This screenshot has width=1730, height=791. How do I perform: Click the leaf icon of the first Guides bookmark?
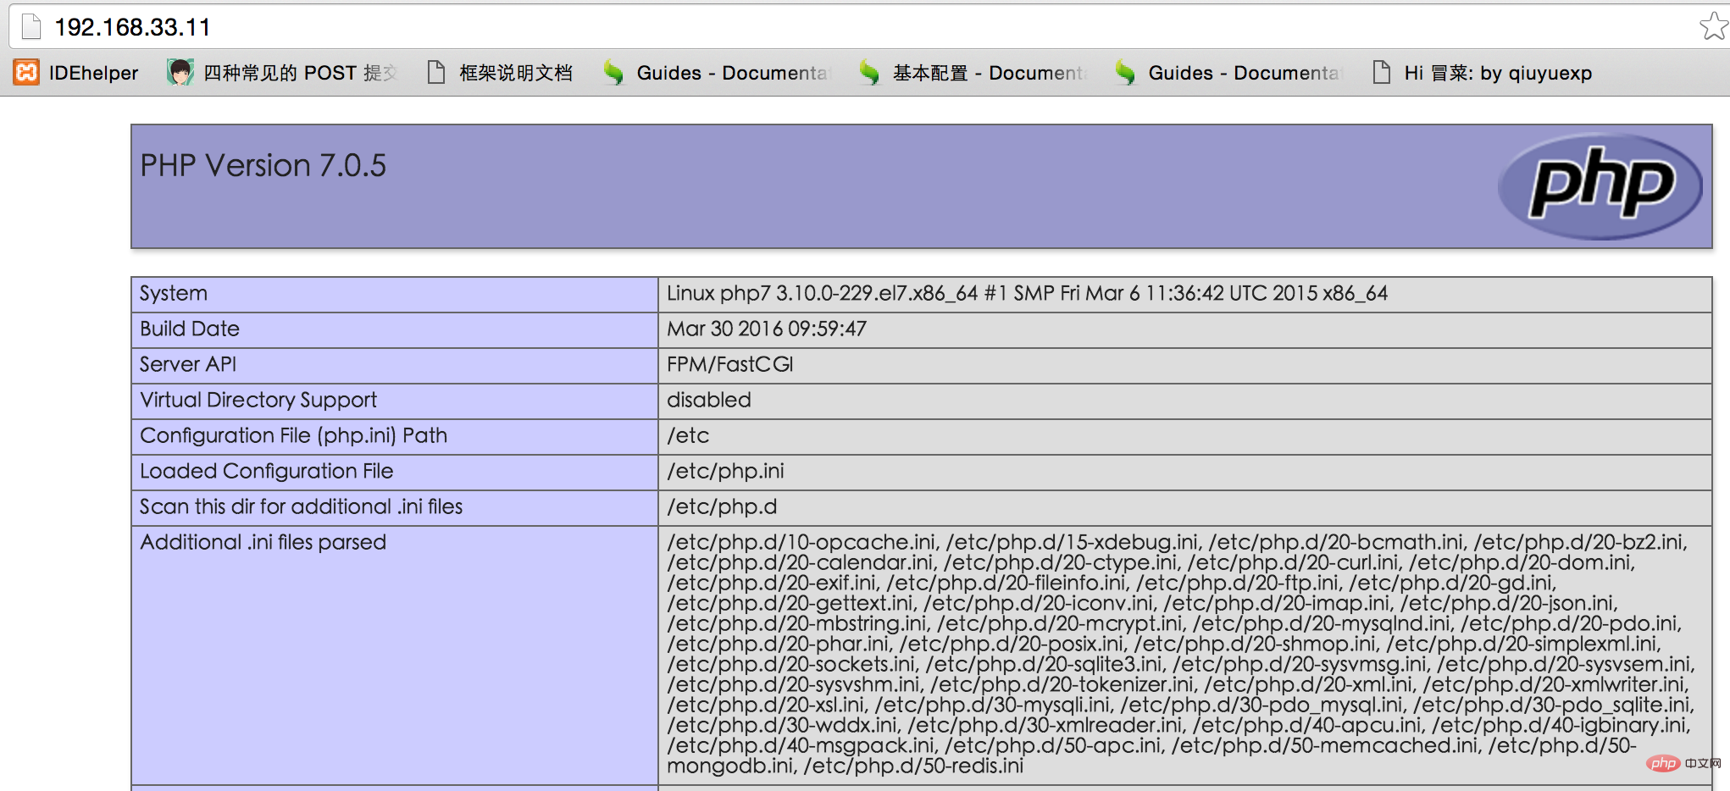coord(613,73)
